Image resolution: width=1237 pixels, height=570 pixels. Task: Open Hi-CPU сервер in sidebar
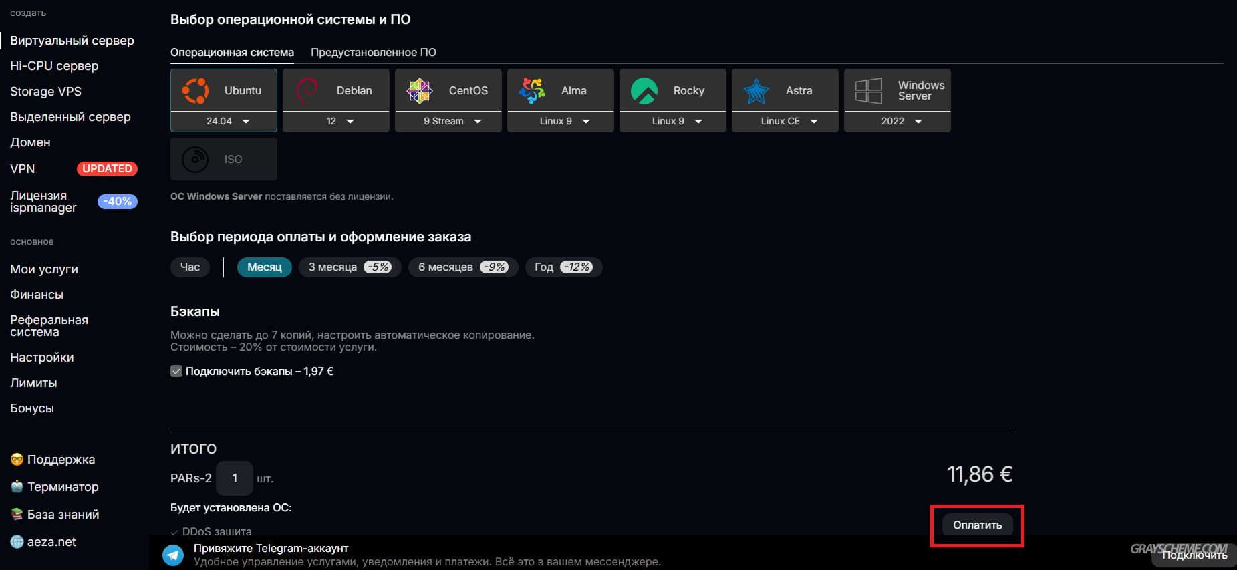pyautogui.click(x=54, y=66)
